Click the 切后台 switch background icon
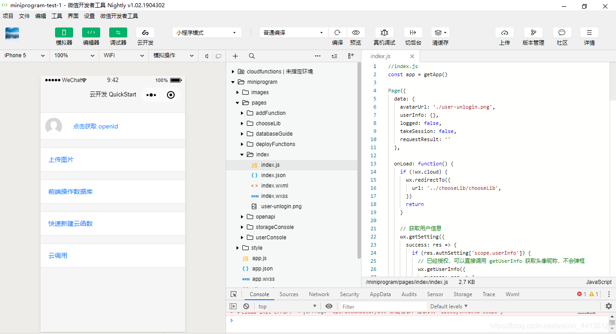The width and height of the screenshot is (616, 334). pos(413,32)
